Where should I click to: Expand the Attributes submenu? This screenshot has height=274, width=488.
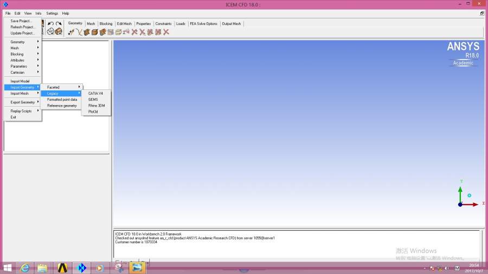tap(23, 60)
